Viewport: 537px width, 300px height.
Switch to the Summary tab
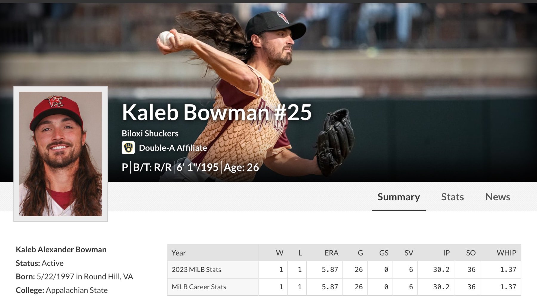pos(399,197)
